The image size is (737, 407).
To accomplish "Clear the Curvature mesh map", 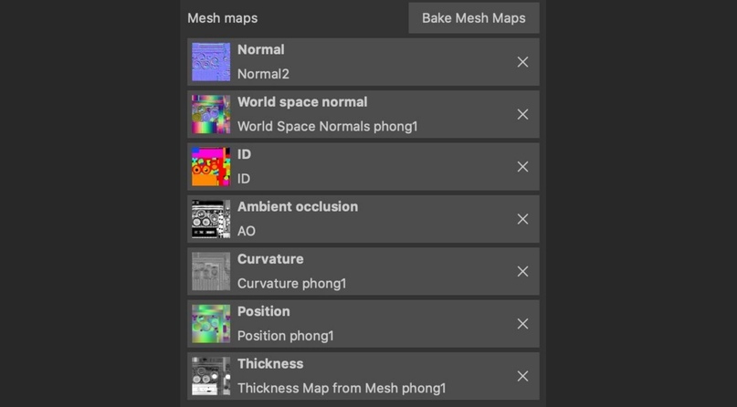I will tap(522, 271).
